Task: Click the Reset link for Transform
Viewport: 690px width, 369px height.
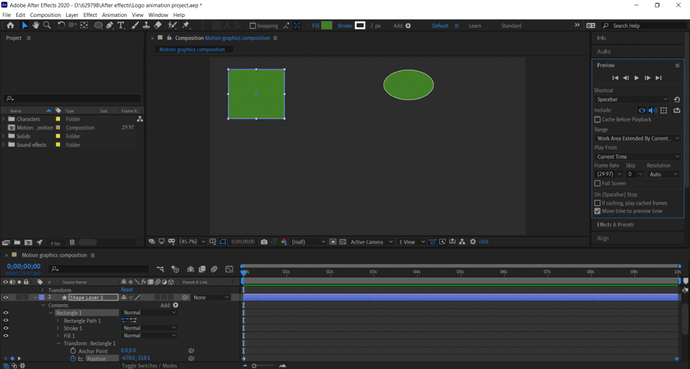Action: 127,290
